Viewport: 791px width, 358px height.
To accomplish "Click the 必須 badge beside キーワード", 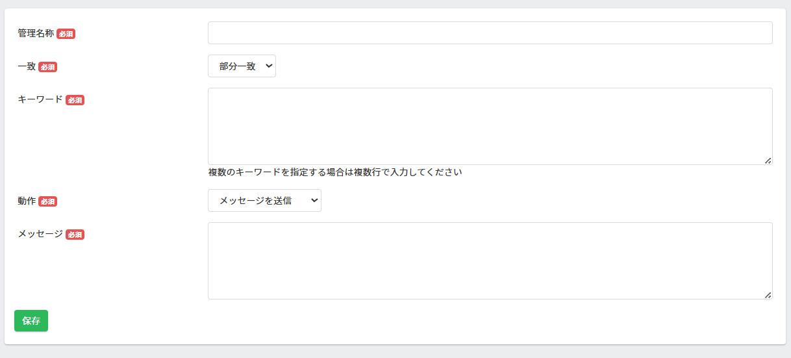I will click(75, 100).
